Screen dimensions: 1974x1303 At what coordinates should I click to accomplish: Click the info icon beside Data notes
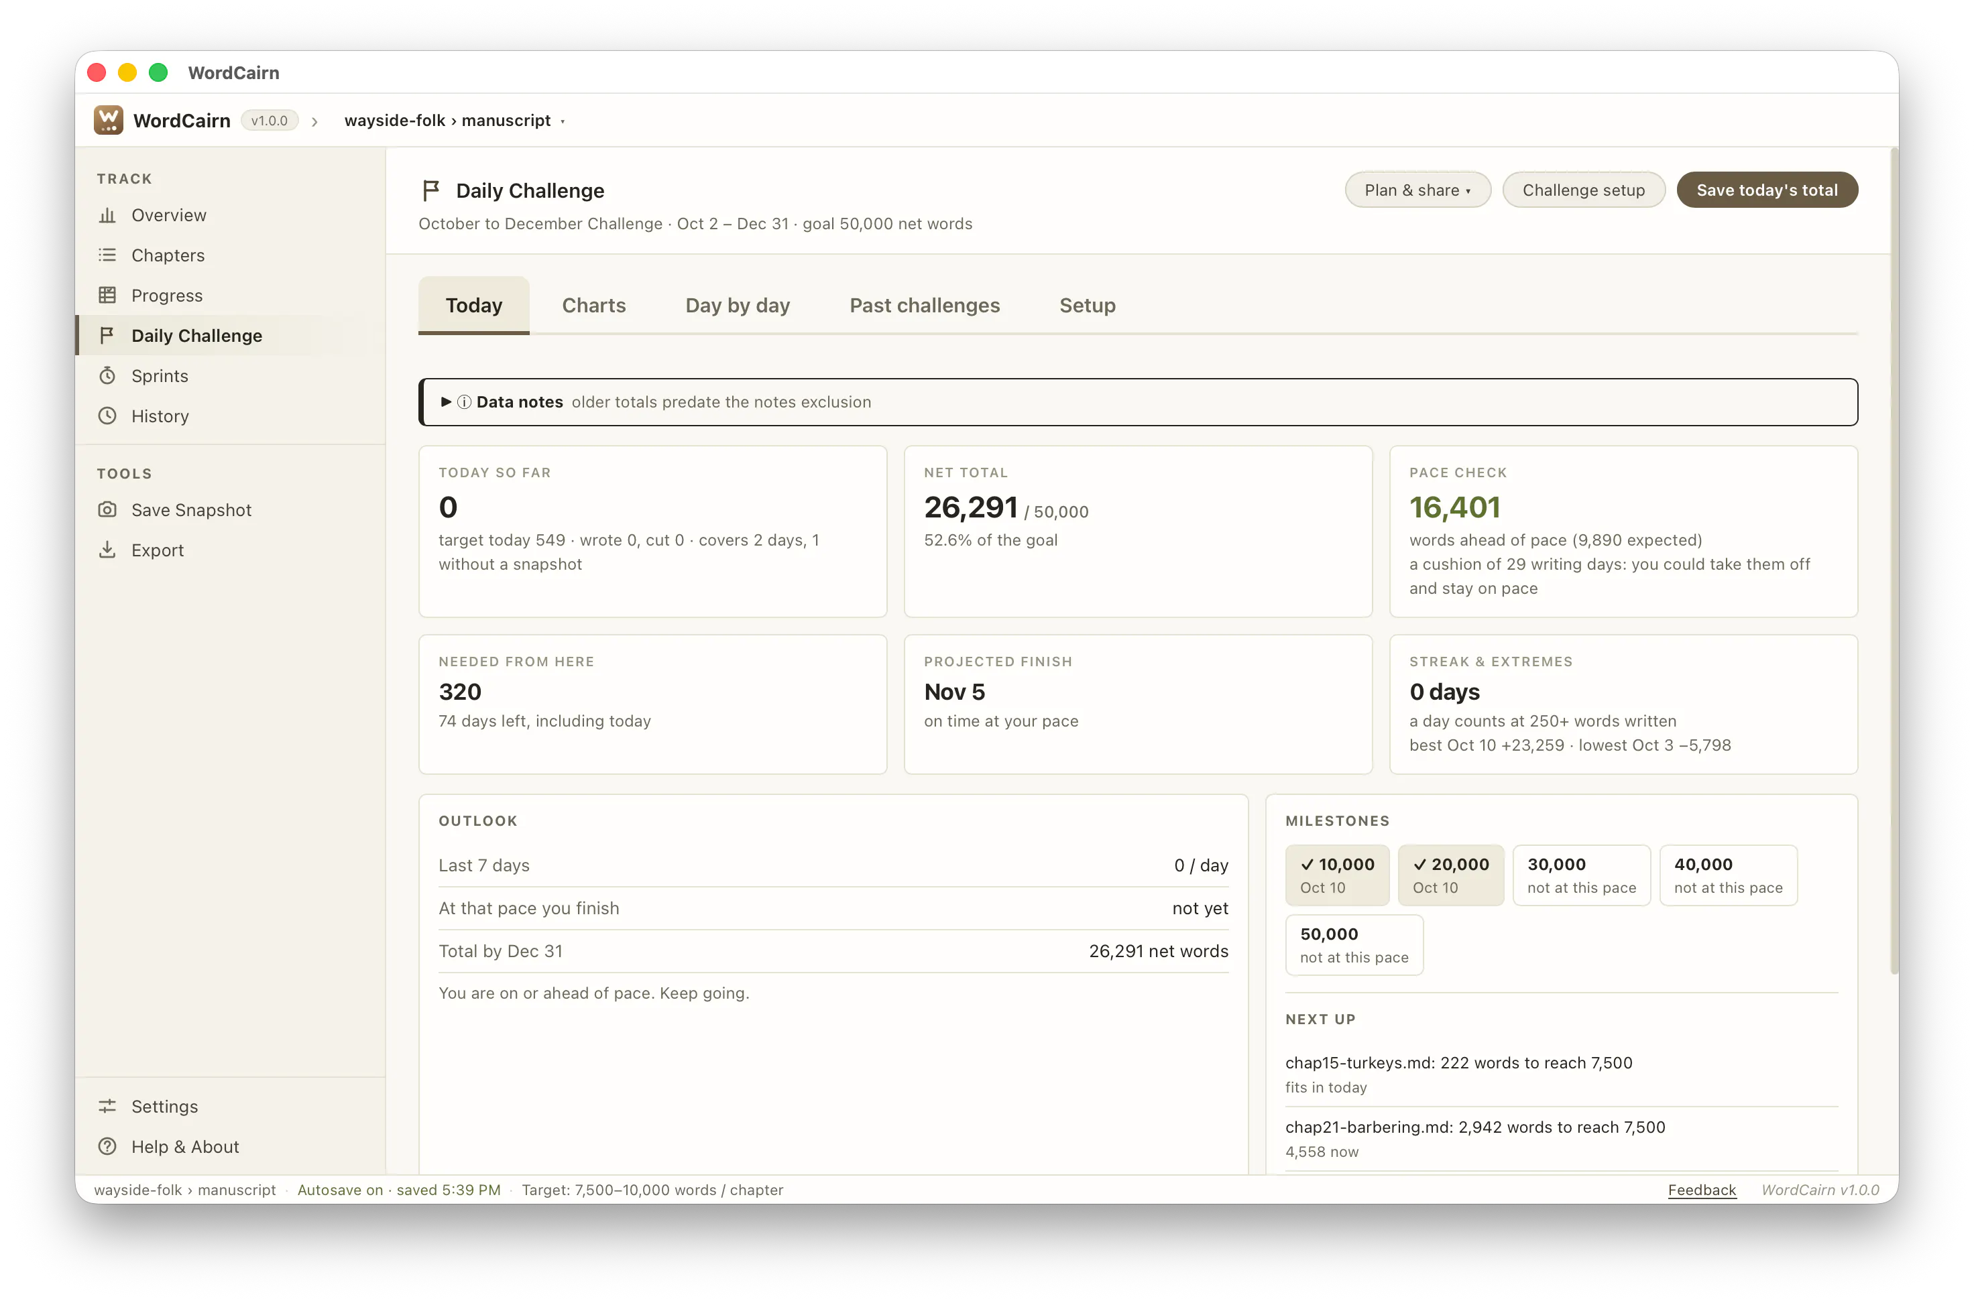coord(465,402)
